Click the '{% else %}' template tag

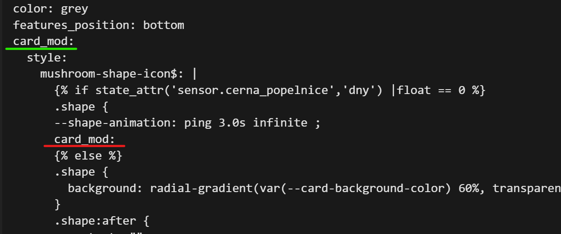pyautogui.click(x=88, y=156)
